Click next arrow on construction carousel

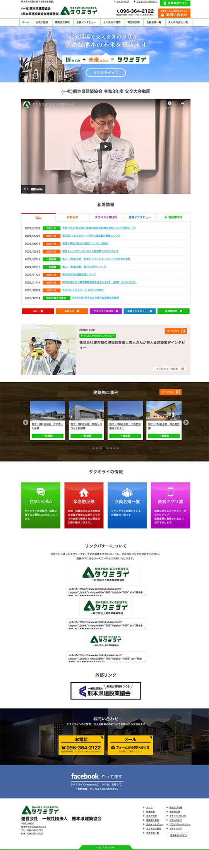[x=186, y=422]
